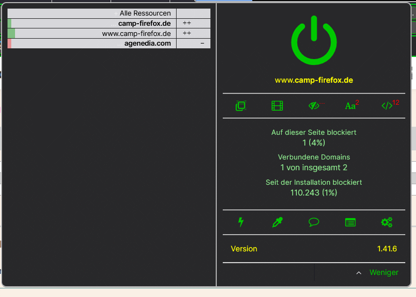Enter element picker mode eyedropper icon

point(278,222)
